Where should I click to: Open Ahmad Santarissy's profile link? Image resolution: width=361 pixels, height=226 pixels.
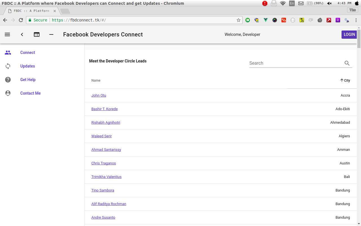tap(106, 150)
